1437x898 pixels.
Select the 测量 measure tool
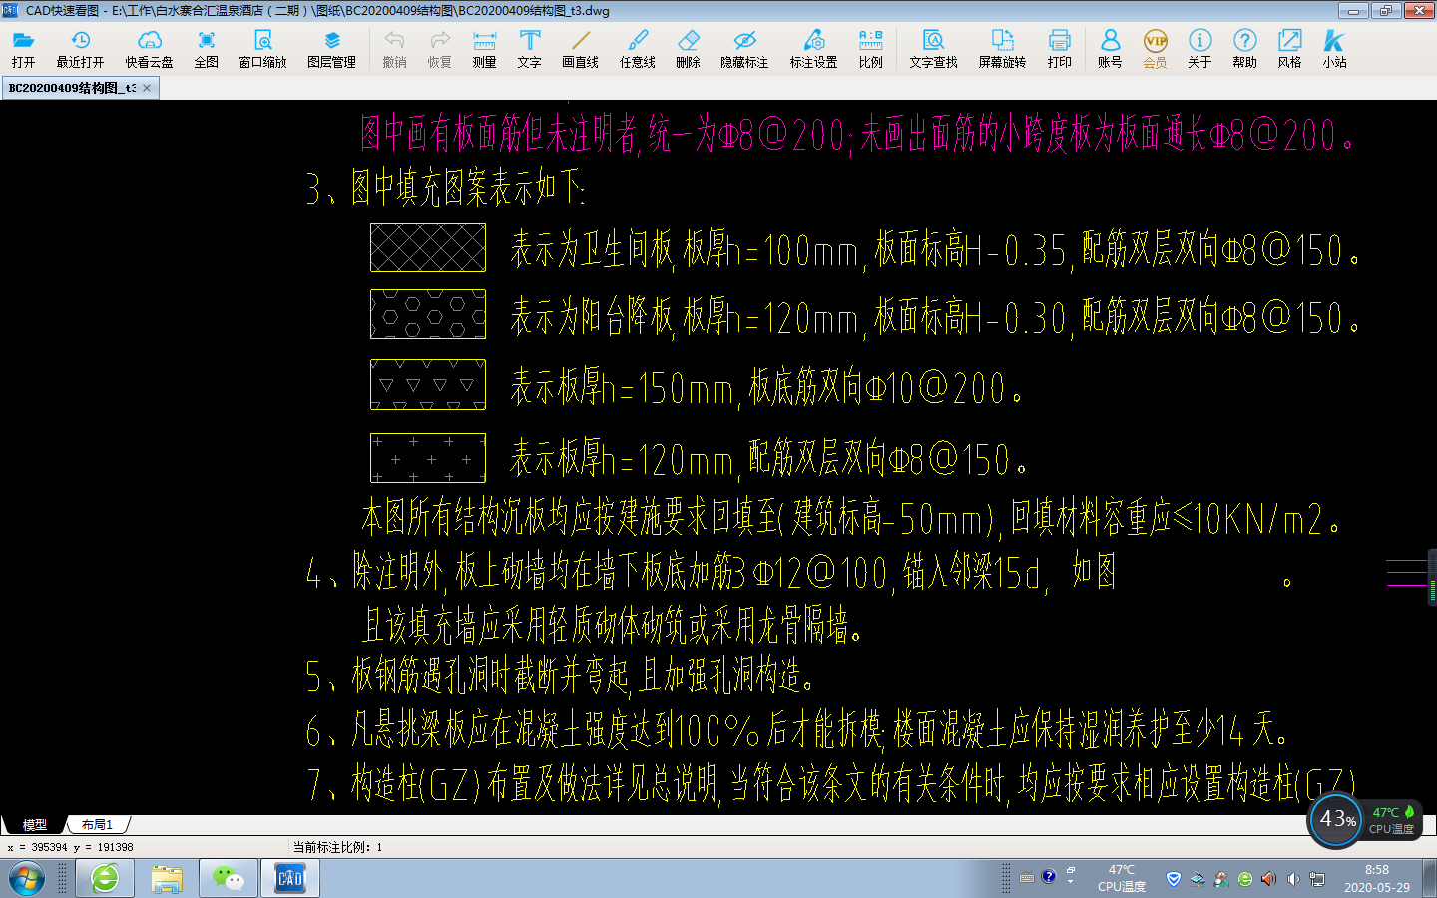[x=484, y=48]
